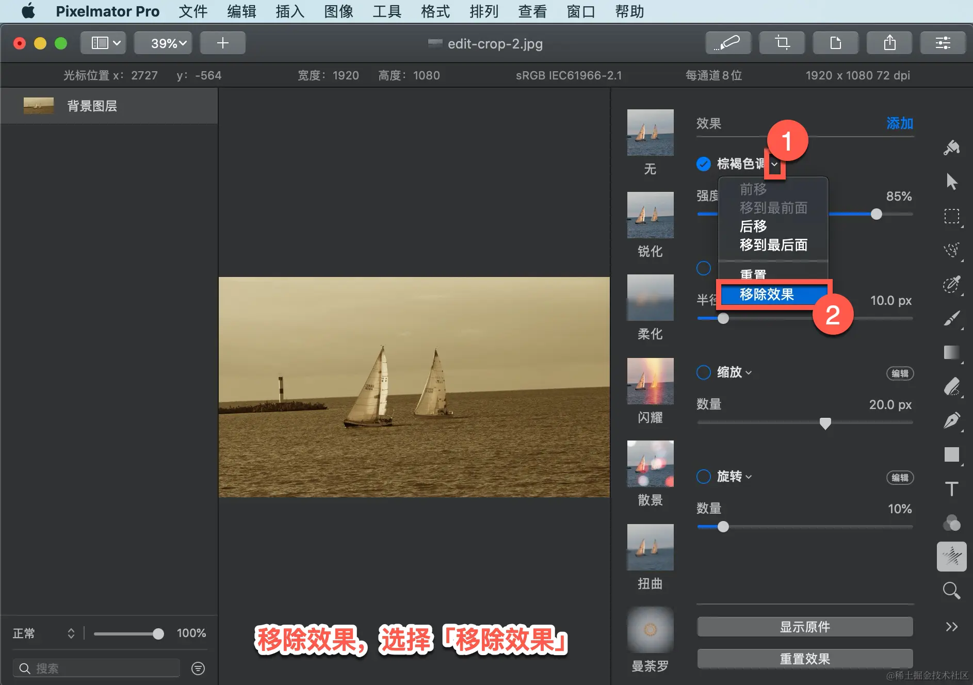Click the edit-crop-2.jpg window title
The image size is (973, 685).
tap(495, 44)
